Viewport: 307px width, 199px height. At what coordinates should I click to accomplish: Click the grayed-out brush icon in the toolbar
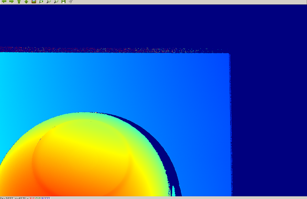tap(71, 2)
